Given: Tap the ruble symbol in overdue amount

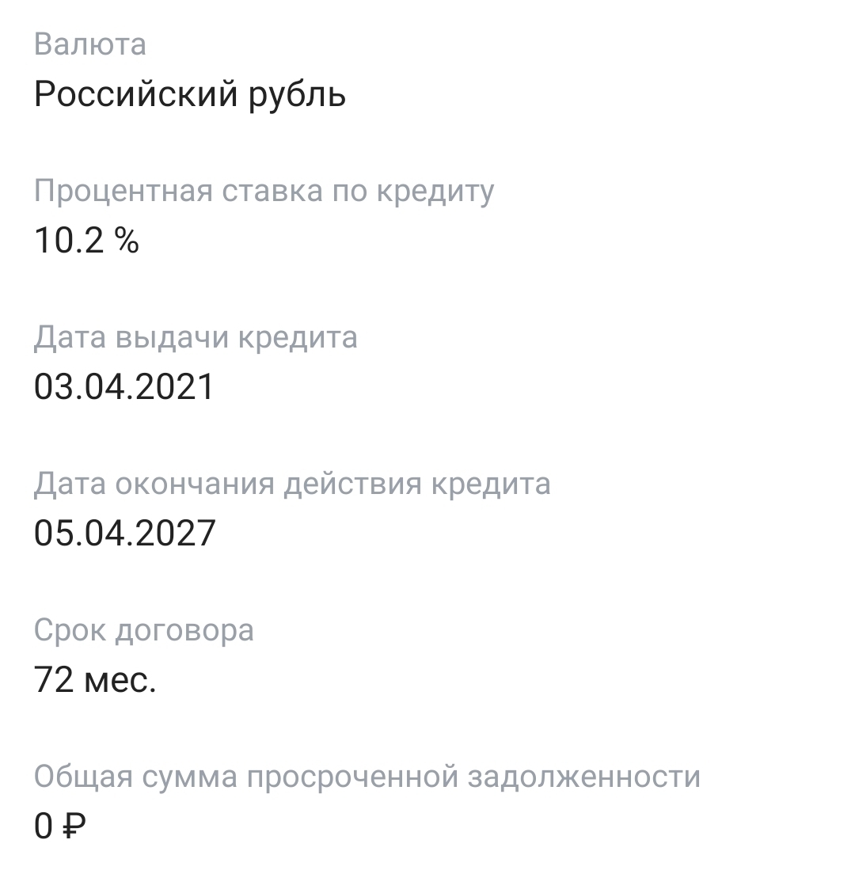Looking at the screenshot, I should 74,826.
